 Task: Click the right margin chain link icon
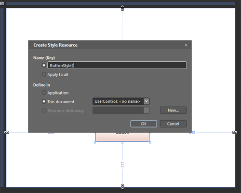pos(235,132)
